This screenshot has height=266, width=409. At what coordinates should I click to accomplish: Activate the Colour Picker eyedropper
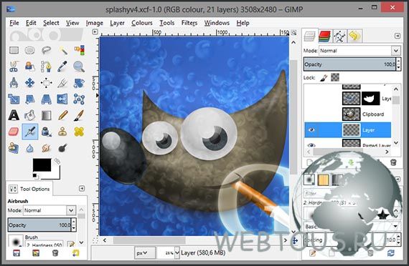pyautogui.click(x=62, y=66)
